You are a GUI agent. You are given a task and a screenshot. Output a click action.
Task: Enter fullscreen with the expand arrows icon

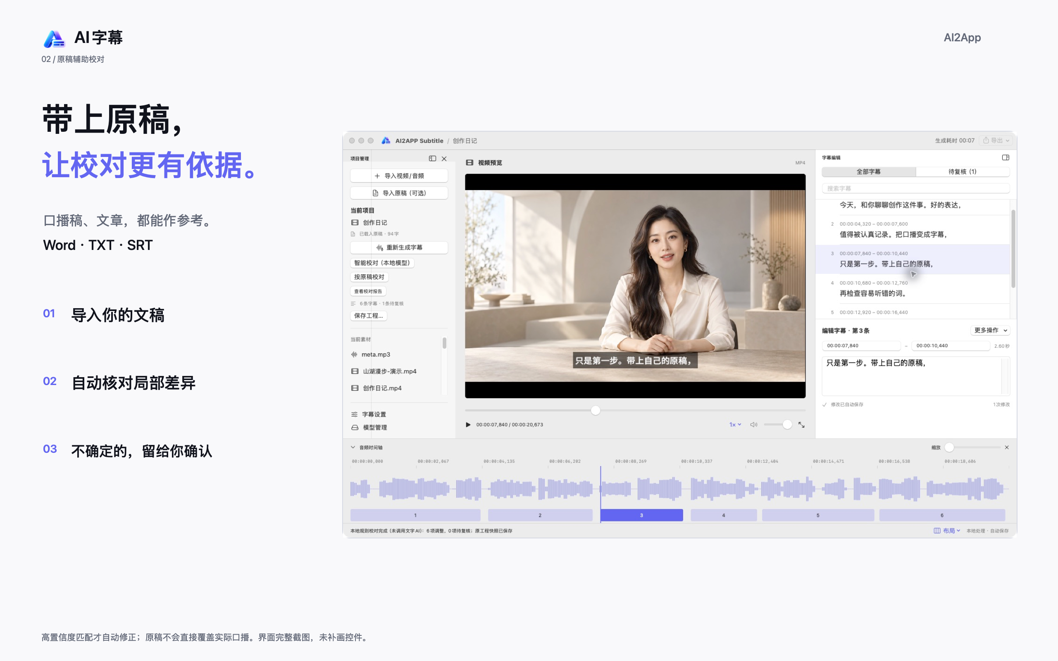pos(801,425)
